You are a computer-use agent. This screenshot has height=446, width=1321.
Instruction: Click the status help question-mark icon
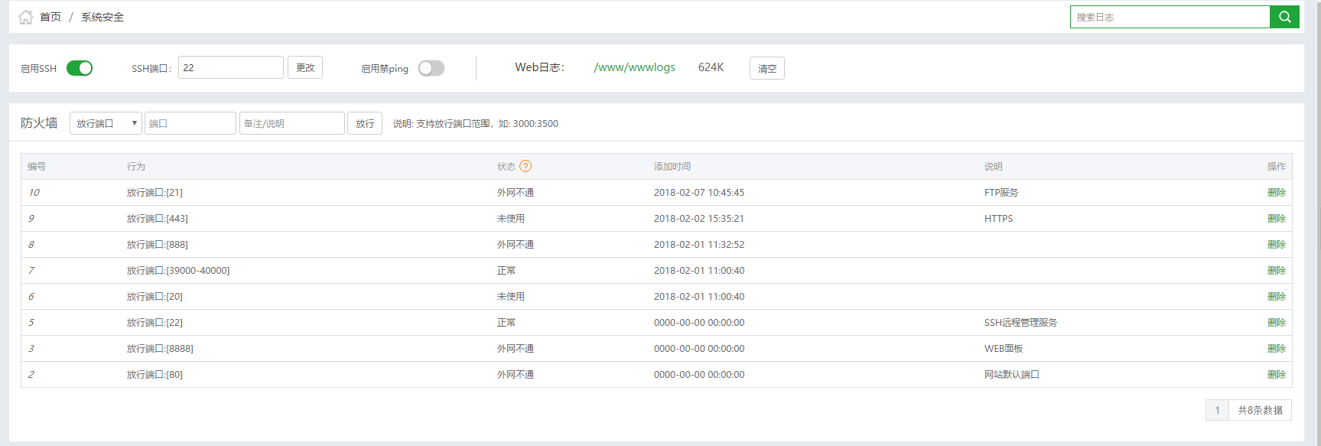(x=525, y=166)
